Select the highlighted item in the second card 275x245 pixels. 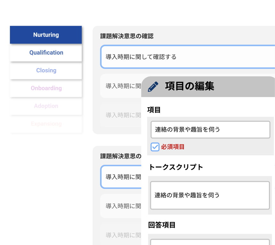point(121,177)
